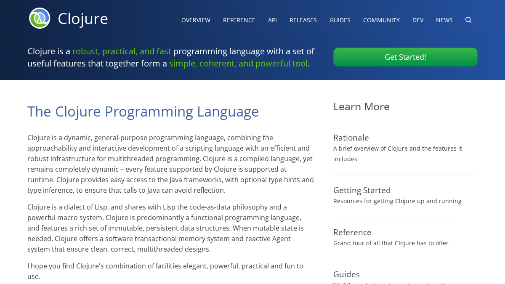Open the Overview menu

[196, 20]
